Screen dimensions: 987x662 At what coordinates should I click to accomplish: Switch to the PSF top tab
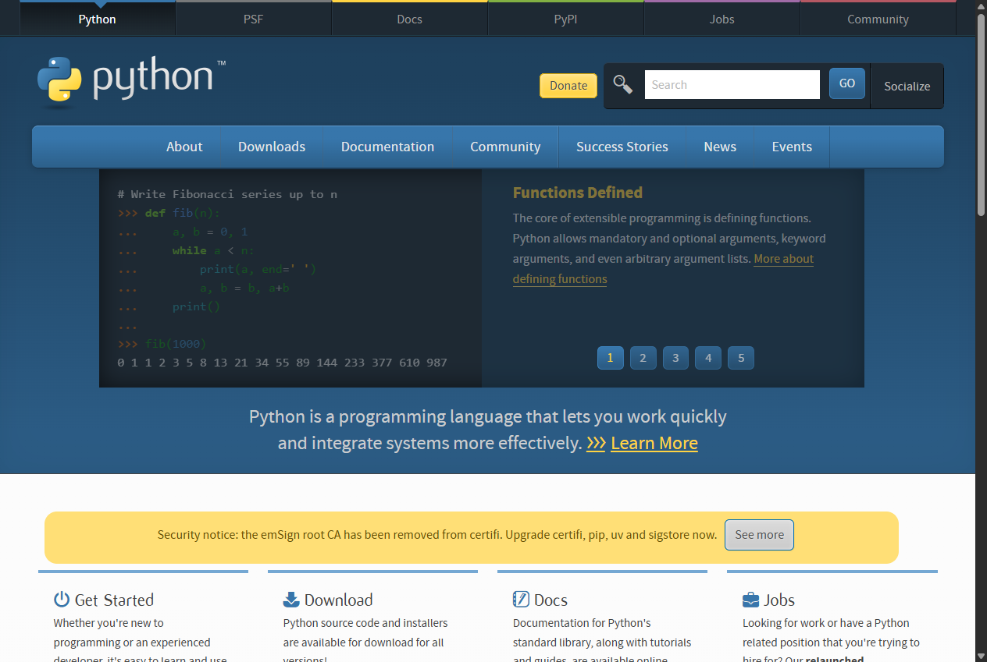[x=254, y=19]
